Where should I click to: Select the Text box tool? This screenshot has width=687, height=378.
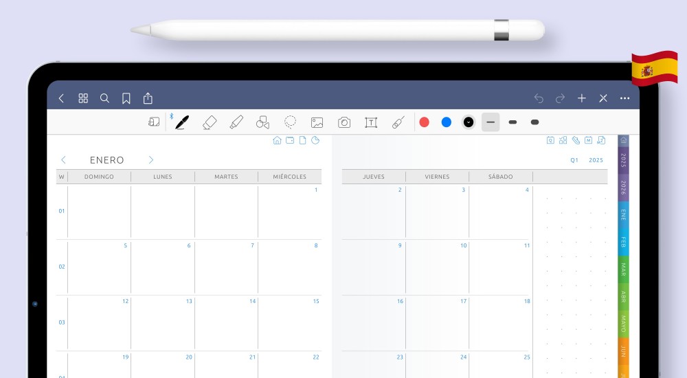pos(371,122)
